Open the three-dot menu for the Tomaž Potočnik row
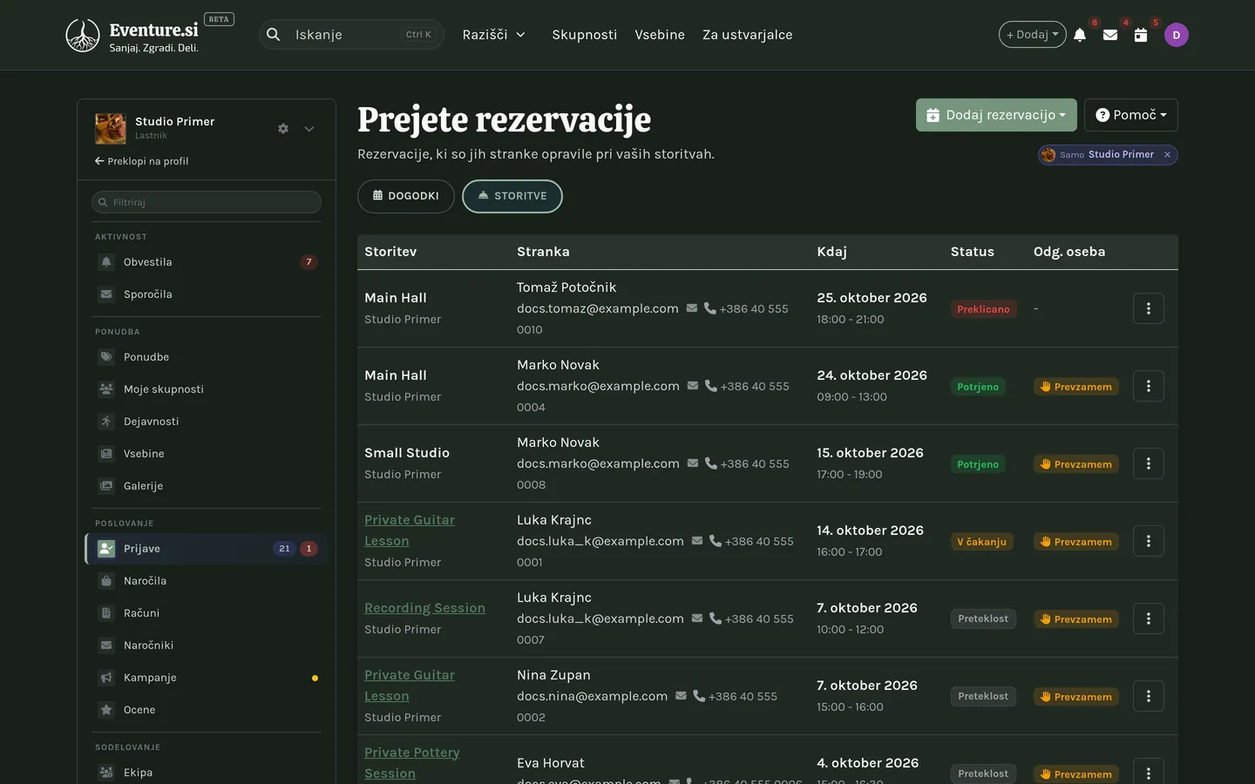 1149,308
